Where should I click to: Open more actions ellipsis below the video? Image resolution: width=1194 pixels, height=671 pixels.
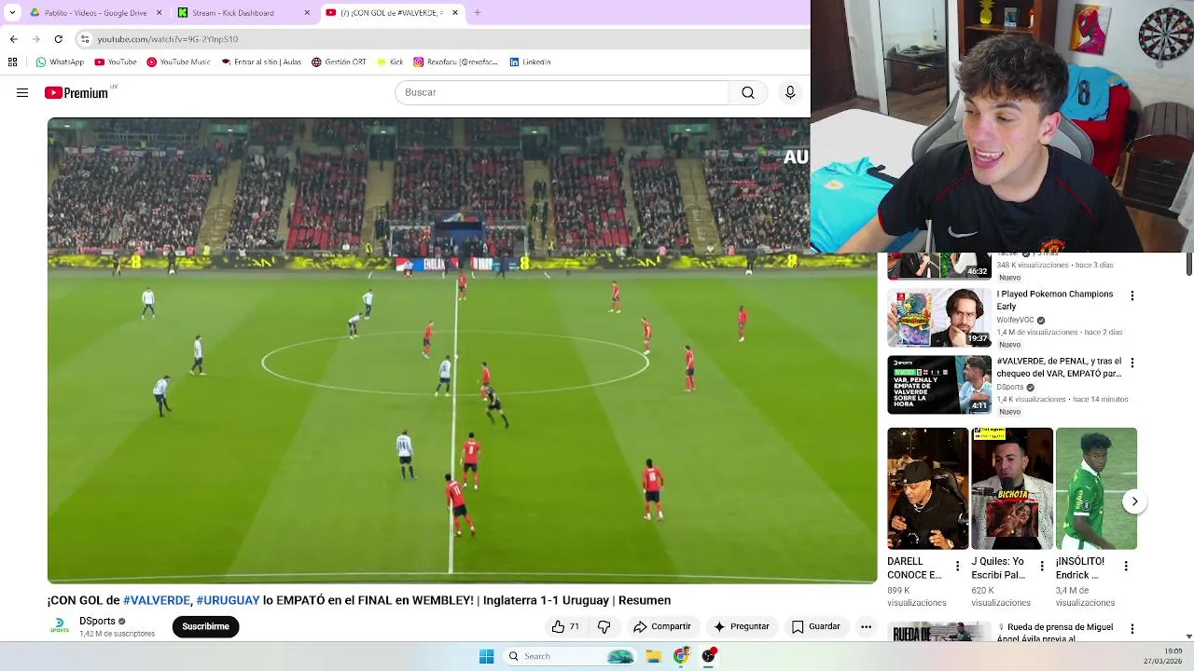click(x=866, y=627)
